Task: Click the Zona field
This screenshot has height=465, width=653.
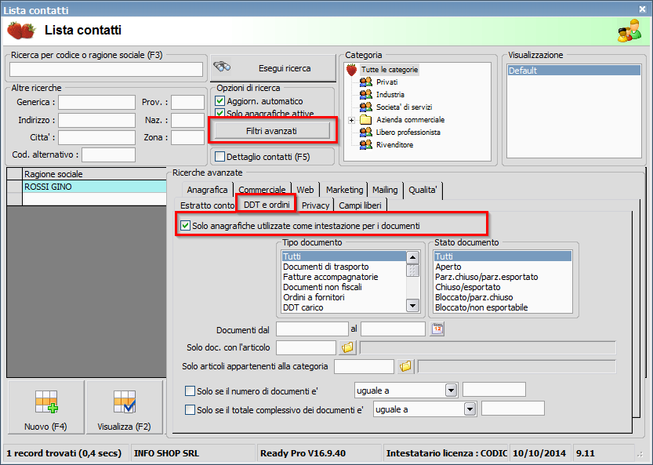Action: click(187, 137)
